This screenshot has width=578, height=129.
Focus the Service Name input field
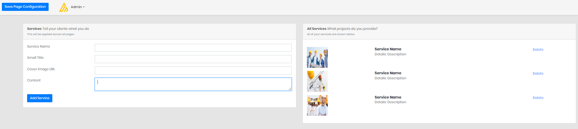coord(193,48)
